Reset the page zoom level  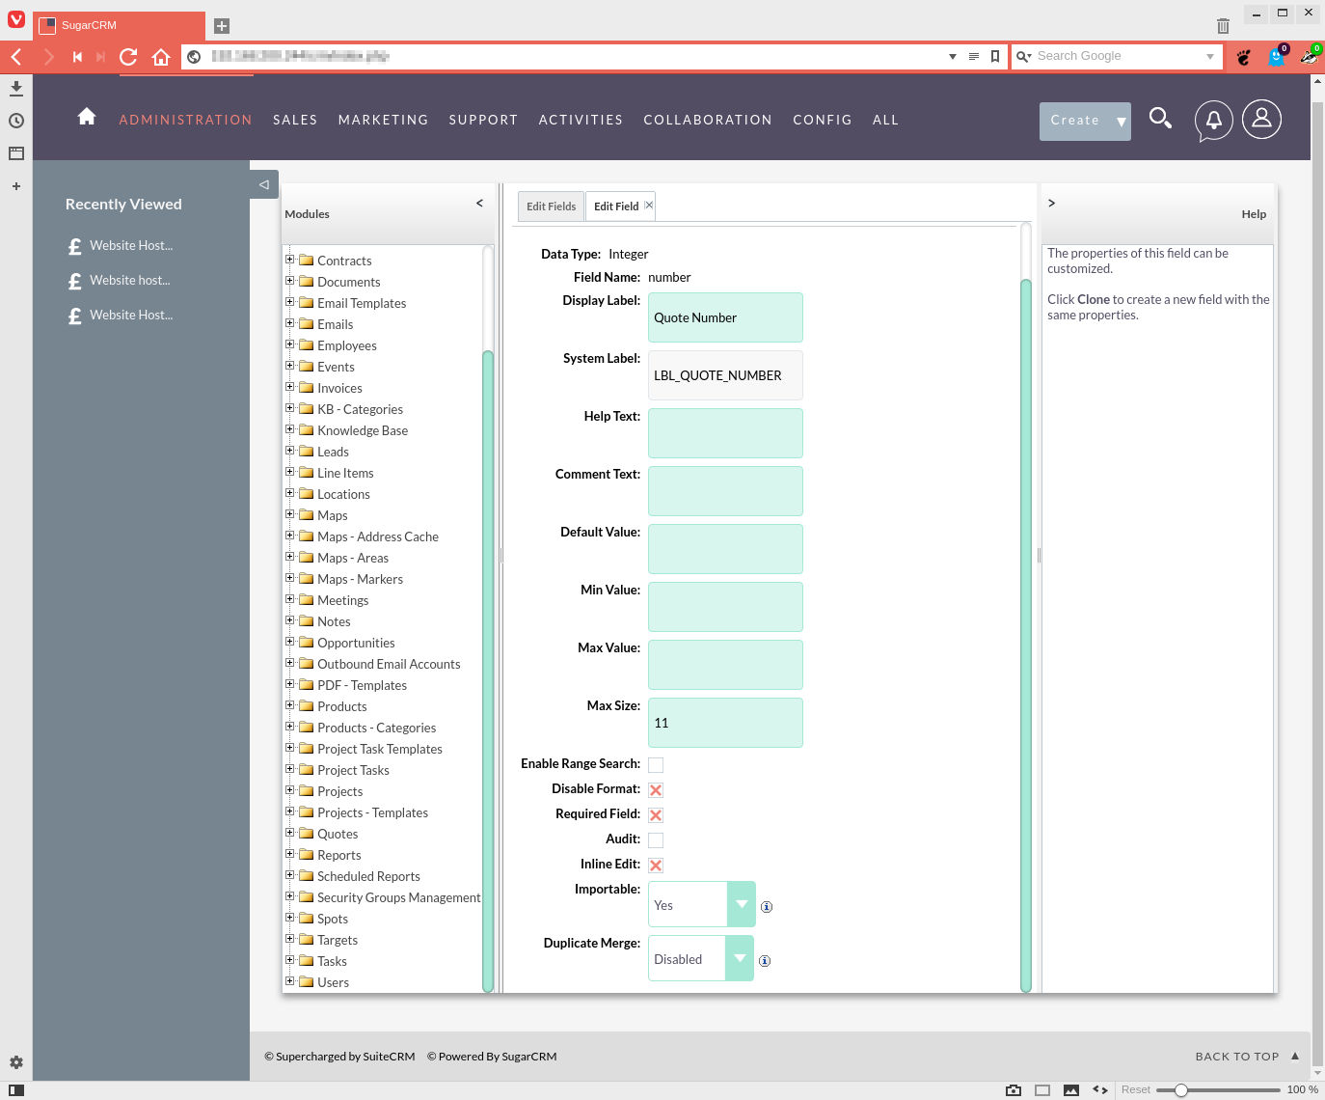click(1135, 1090)
